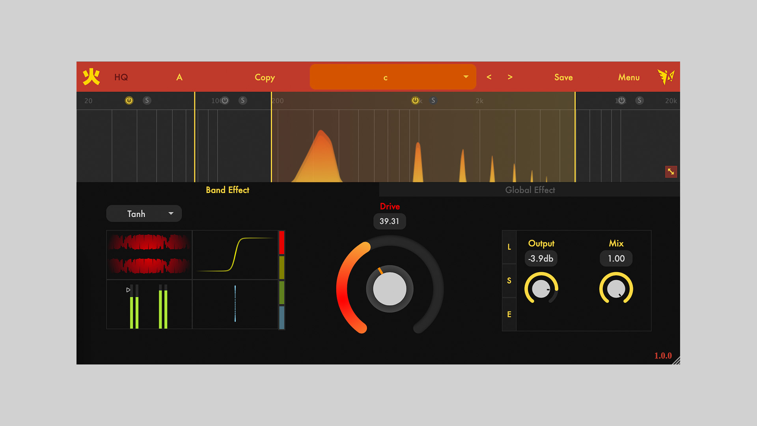The width and height of the screenshot is (757, 426).
Task: Toggle power for the second band near 100
Action: (x=225, y=101)
